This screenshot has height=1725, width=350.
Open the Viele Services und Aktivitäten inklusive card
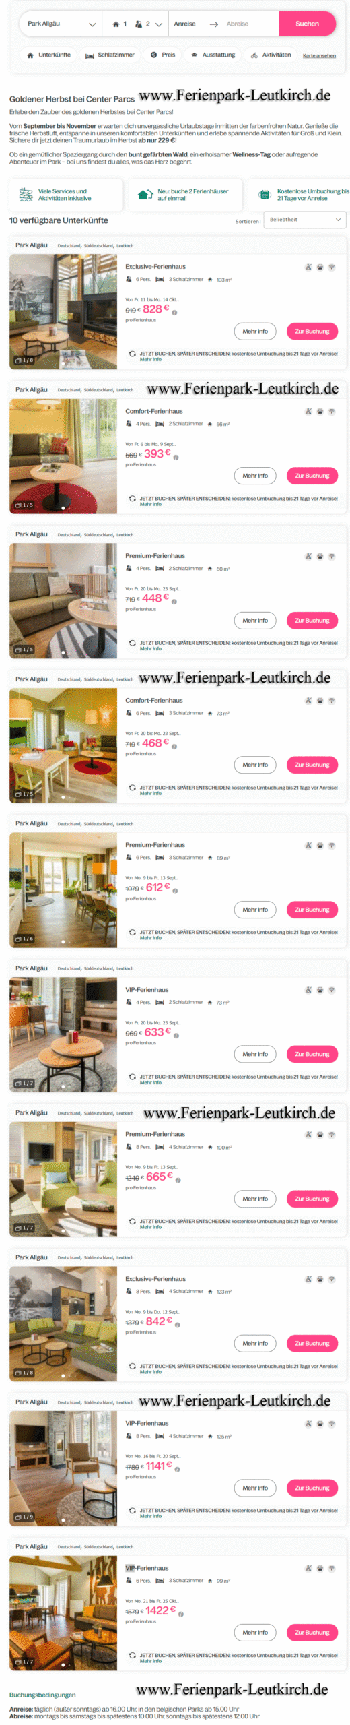pos(66,195)
